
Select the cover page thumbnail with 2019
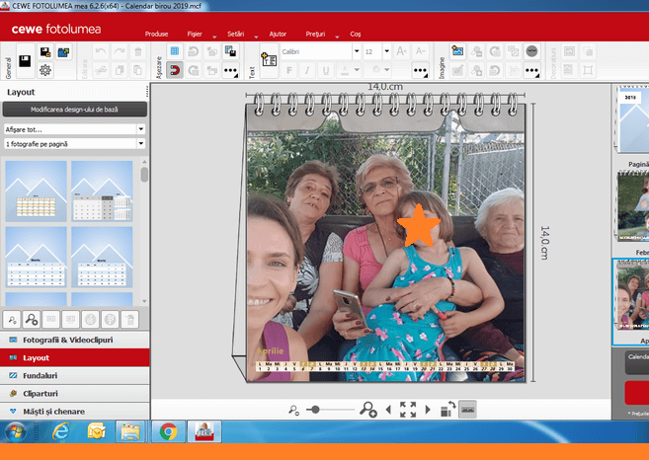[x=632, y=119]
